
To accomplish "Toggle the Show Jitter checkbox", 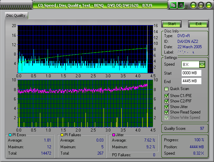I will pyautogui.click(x=166, y=107).
